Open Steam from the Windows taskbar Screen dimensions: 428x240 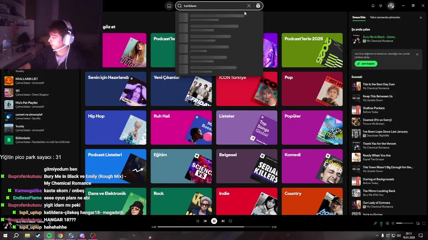[x=38, y=236]
